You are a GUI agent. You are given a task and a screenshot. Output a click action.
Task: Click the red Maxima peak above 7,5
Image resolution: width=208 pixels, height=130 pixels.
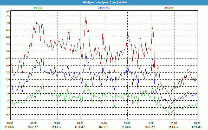(86, 16)
